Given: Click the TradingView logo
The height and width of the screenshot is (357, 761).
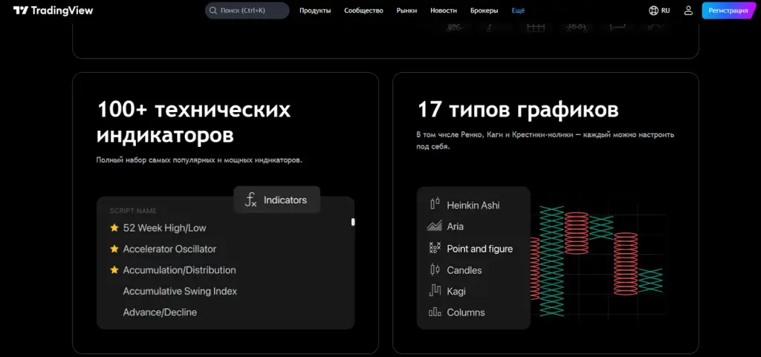Looking at the screenshot, I should point(53,10).
